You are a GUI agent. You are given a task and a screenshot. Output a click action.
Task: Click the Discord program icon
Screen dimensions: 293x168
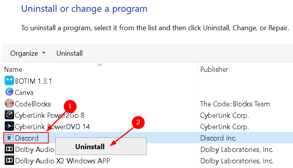pyautogui.click(x=9, y=138)
